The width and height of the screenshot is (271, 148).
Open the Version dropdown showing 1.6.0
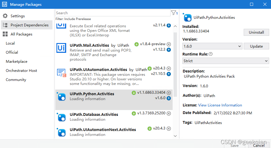[x=212, y=46]
